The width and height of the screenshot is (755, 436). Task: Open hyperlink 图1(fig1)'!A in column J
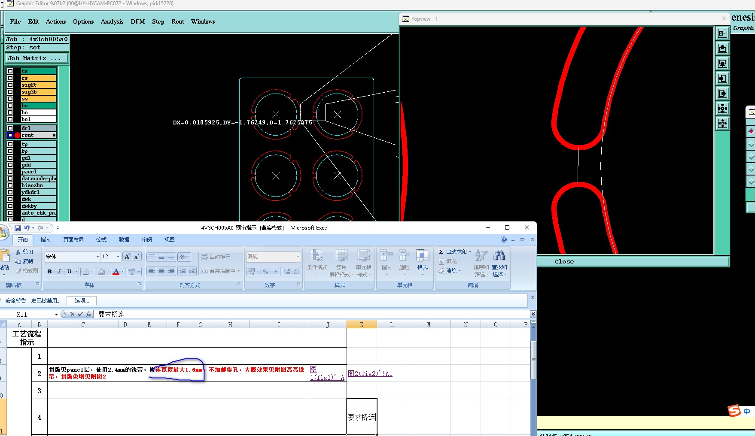[327, 373]
